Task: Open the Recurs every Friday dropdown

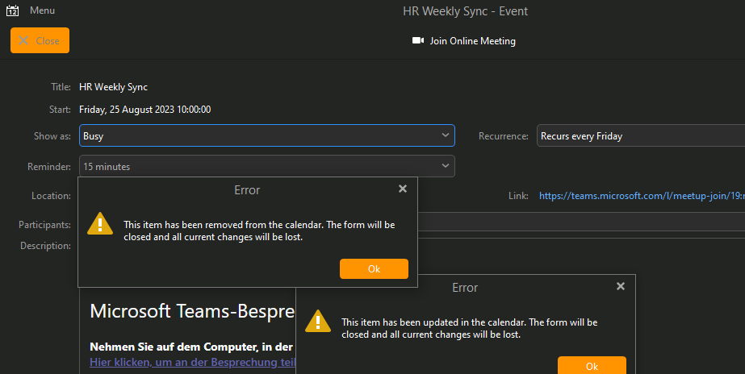Action: tap(641, 135)
